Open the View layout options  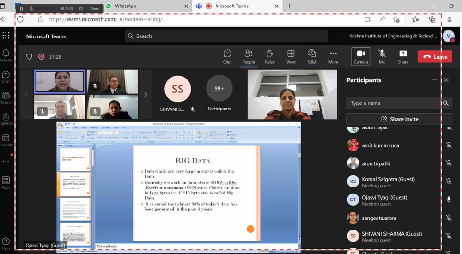click(x=291, y=57)
